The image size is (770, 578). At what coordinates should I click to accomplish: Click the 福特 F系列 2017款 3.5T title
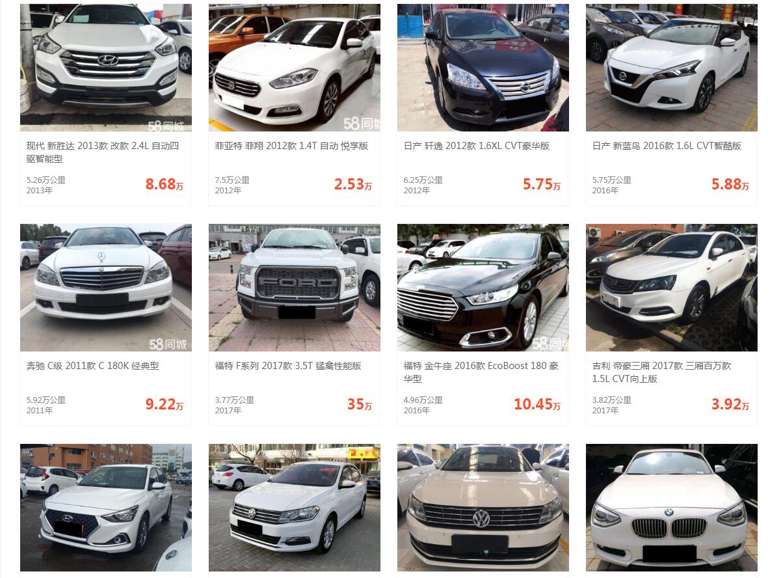point(287,366)
